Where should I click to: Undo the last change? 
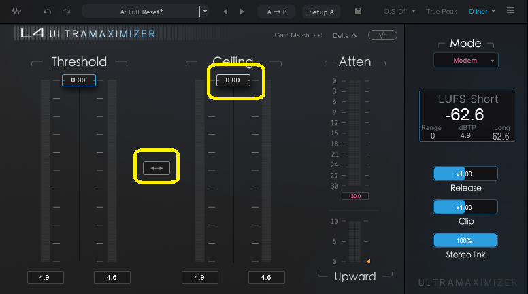click(47, 12)
